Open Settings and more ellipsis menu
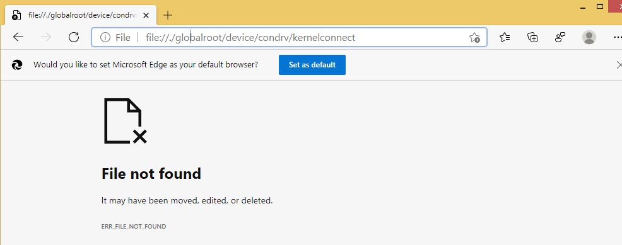This screenshot has width=622, height=245. (x=618, y=37)
